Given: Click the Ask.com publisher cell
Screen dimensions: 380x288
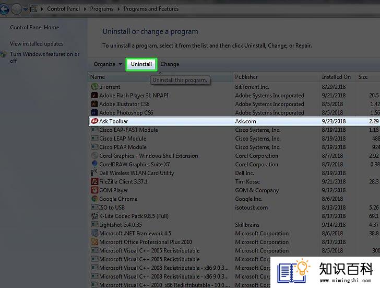Looking at the screenshot, I should click(x=245, y=121).
